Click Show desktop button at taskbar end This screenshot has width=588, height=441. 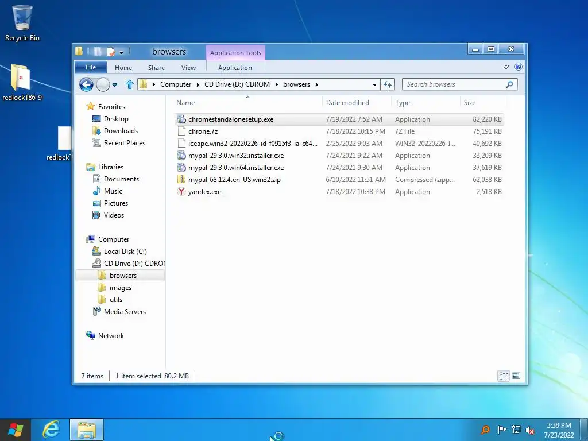(x=584, y=430)
